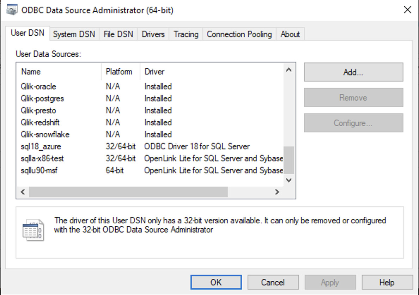Click the list's scroll up arrow
Screen dimensions: 419x295
[x=289, y=70]
